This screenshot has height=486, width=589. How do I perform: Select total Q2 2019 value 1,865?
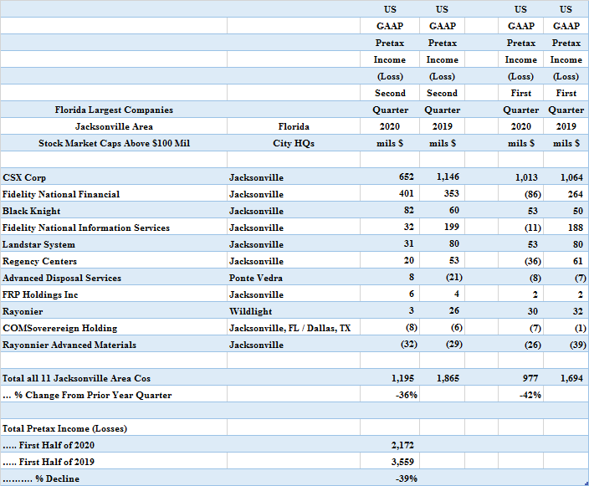[448, 378]
